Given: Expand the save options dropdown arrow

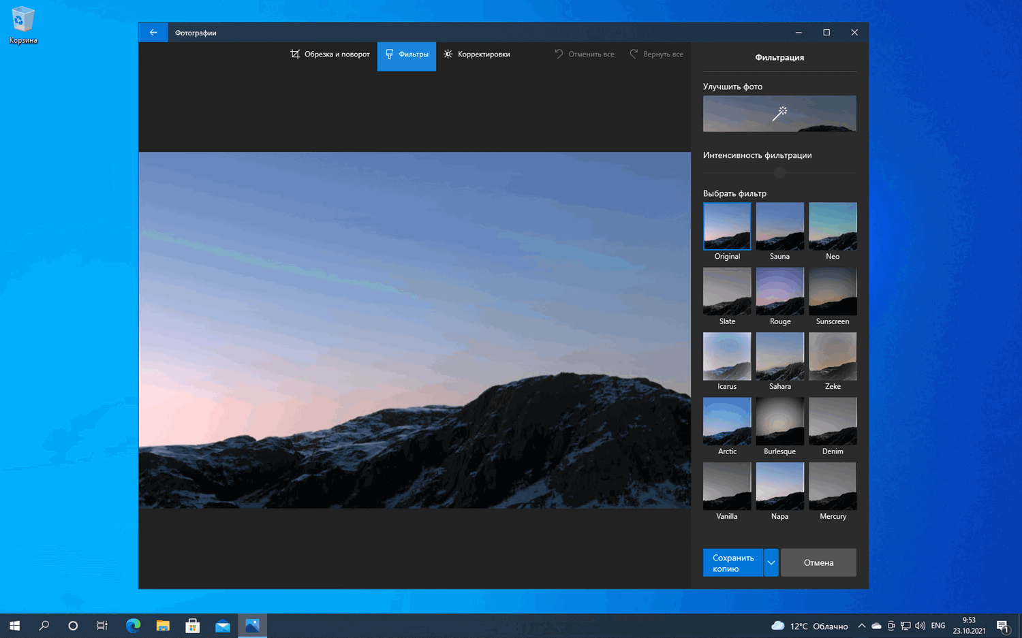Looking at the screenshot, I should (x=771, y=562).
